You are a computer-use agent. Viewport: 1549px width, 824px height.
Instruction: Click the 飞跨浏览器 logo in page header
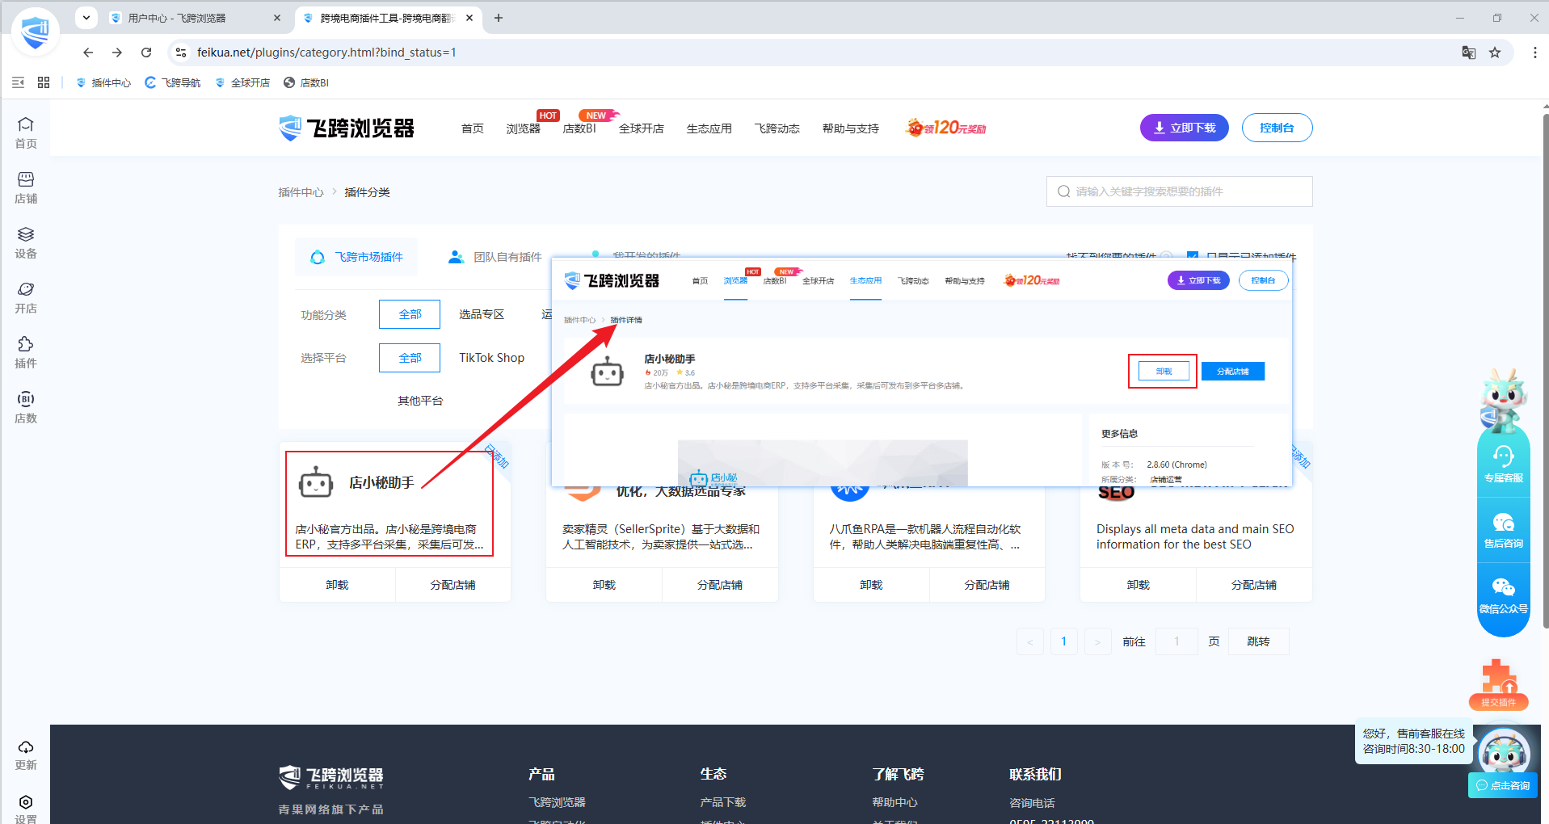347,128
